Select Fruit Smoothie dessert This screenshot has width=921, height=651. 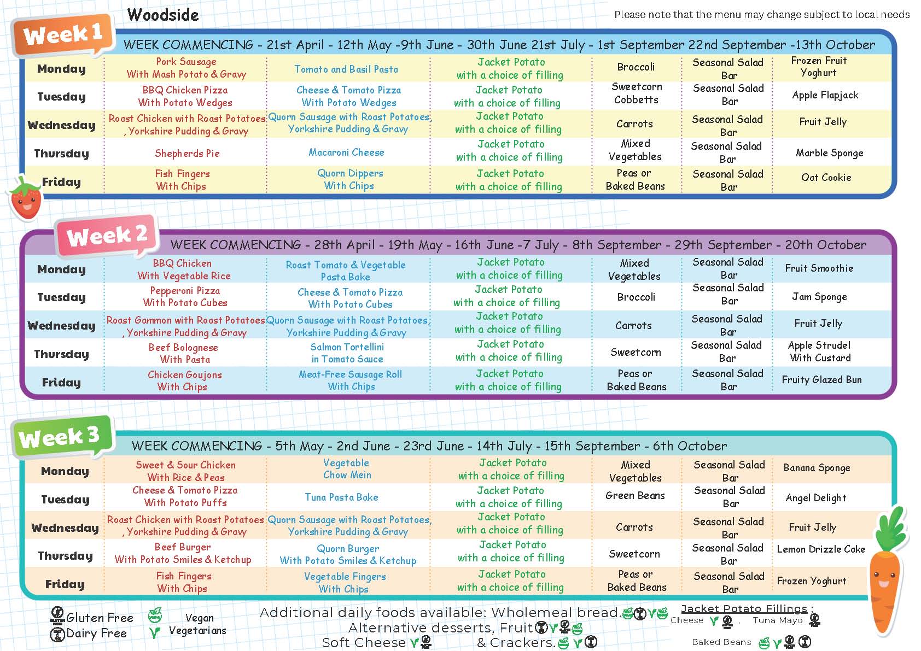819,268
